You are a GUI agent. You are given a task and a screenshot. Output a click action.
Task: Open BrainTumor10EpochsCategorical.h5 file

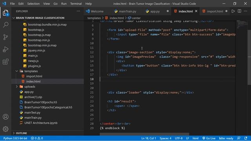pos(48,107)
